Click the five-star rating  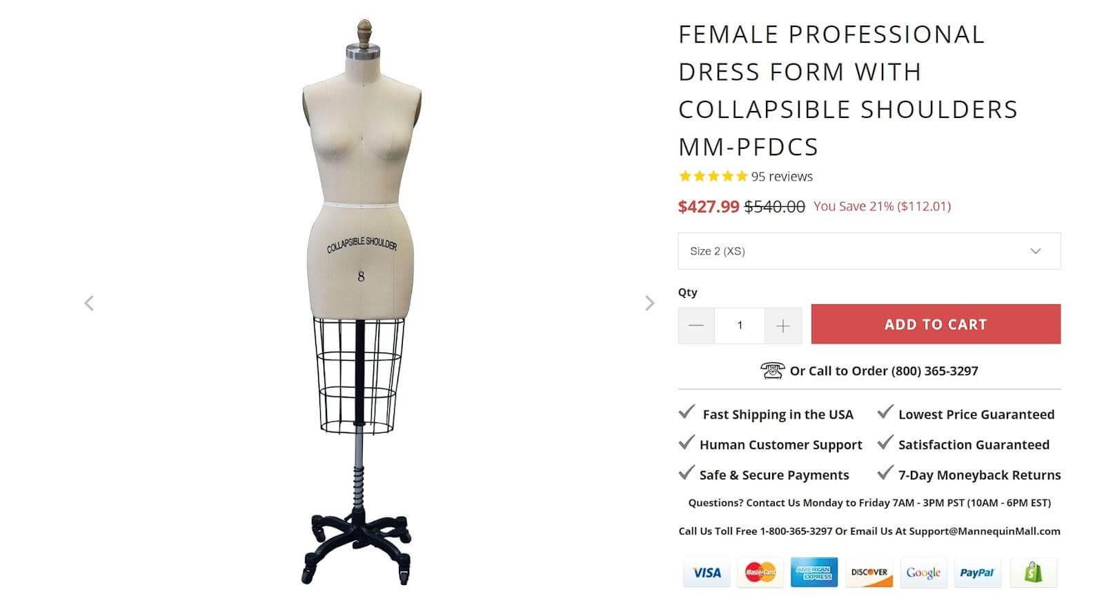pyautogui.click(x=713, y=177)
